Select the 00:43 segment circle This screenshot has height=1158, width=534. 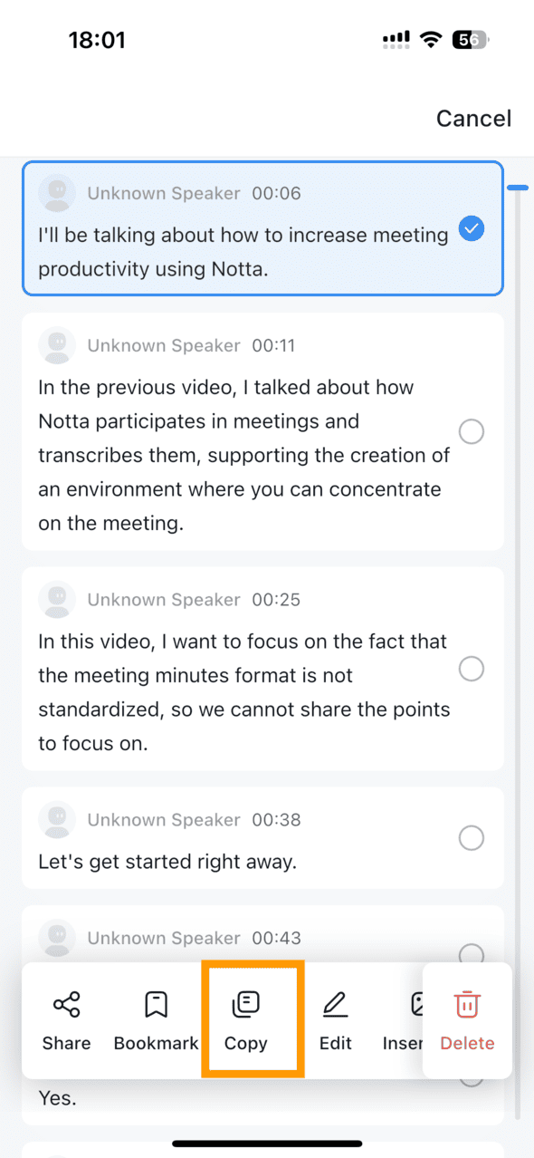(472, 953)
